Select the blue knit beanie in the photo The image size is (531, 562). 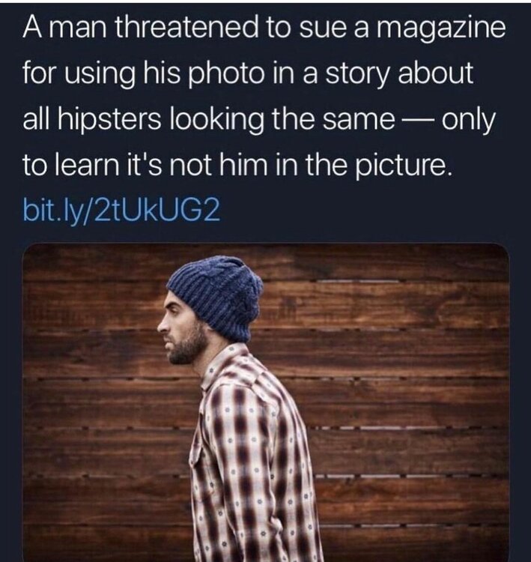[x=216, y=297]
